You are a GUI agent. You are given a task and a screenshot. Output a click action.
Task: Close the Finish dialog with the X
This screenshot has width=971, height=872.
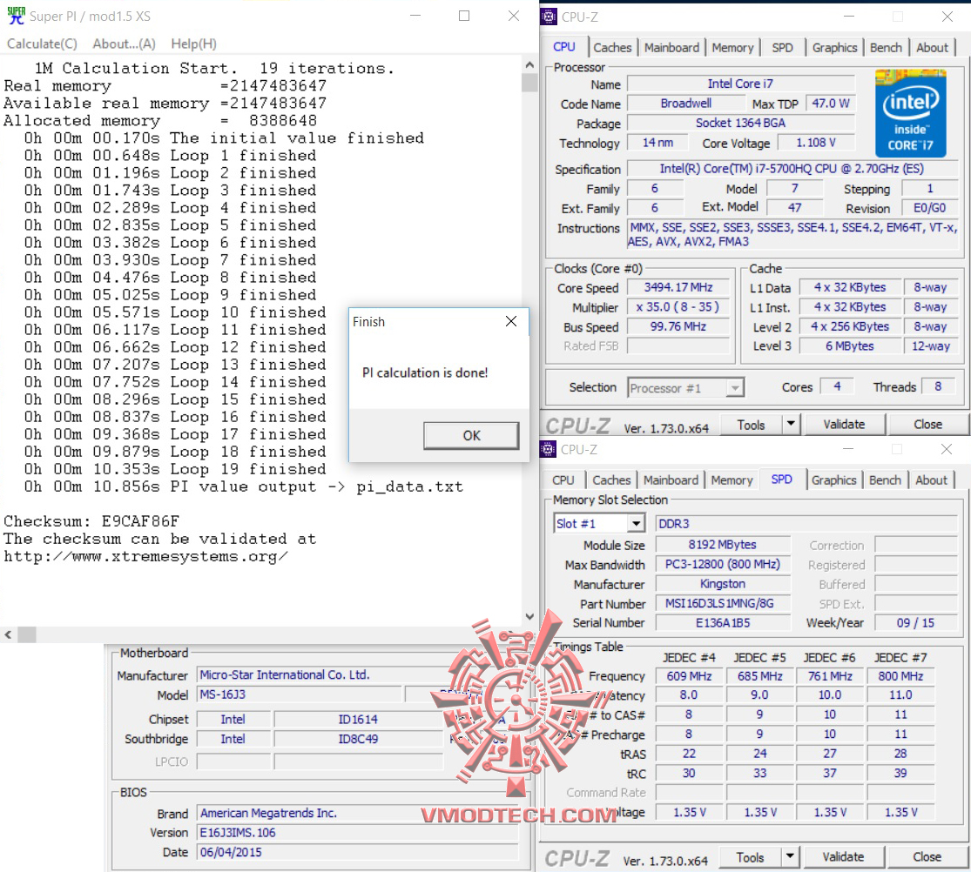pyautogui.click(x=511, y=321)
